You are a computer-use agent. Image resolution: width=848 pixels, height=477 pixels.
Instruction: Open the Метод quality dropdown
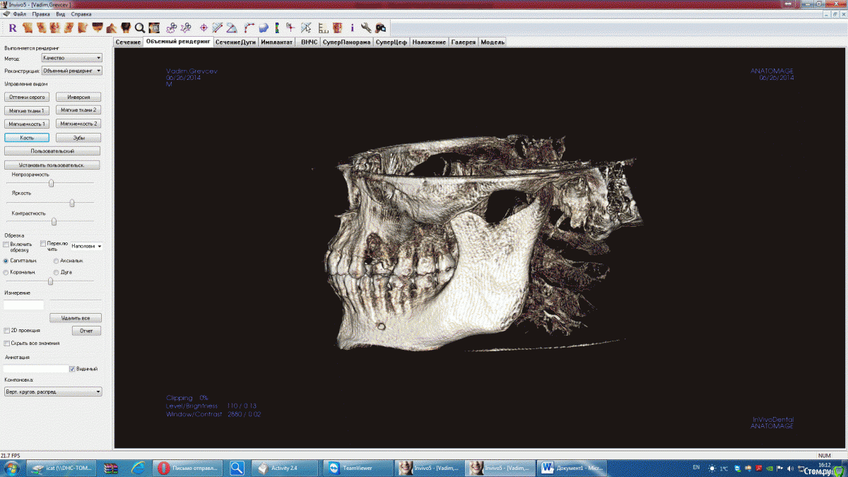pyautogui.click(x=71, y=57)
